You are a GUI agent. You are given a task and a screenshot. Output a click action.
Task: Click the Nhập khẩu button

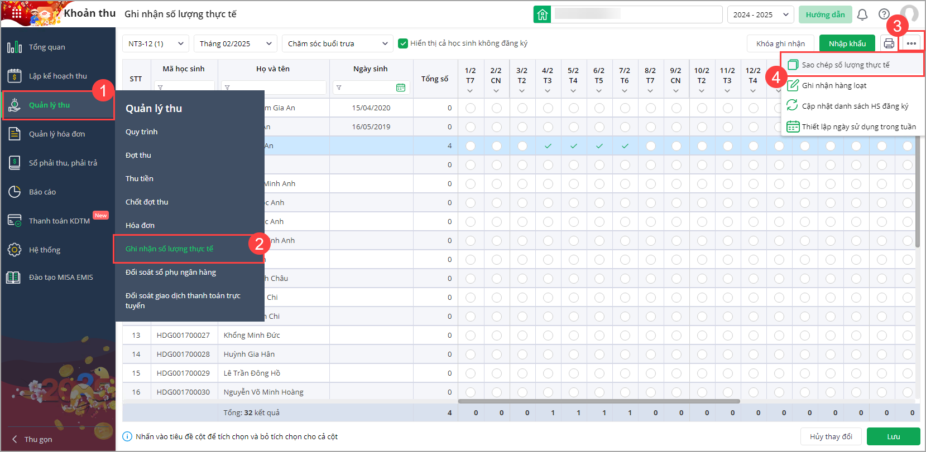[847, 43]
